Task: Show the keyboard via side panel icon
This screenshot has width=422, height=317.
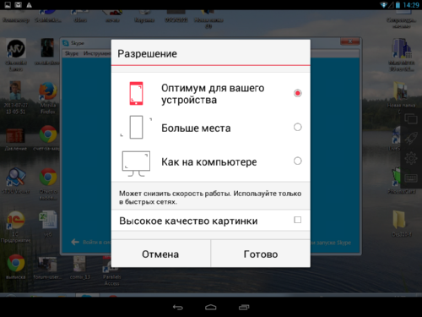Action: point(411,178)
